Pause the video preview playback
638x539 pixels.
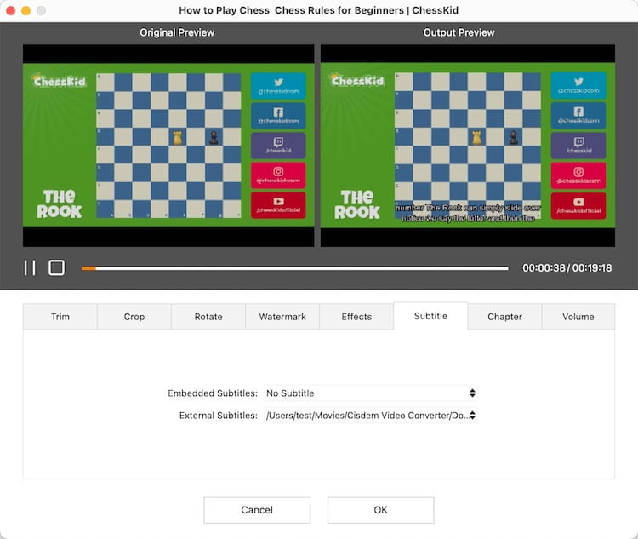(x=30, y=267)
